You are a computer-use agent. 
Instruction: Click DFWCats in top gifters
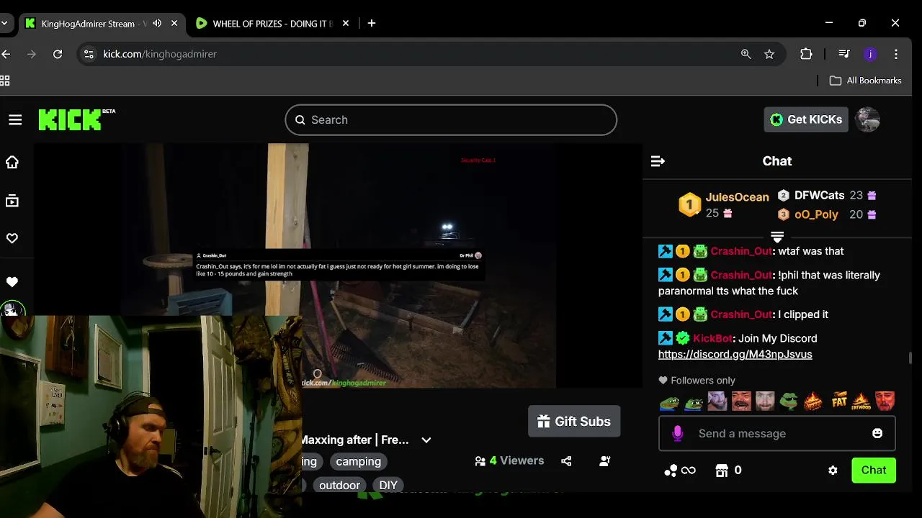[x=819, y=196]
